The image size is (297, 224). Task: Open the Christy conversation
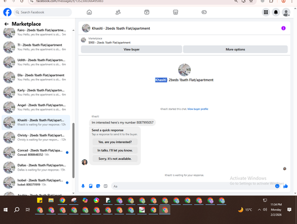pyautogui.click(x=36, y=137)
